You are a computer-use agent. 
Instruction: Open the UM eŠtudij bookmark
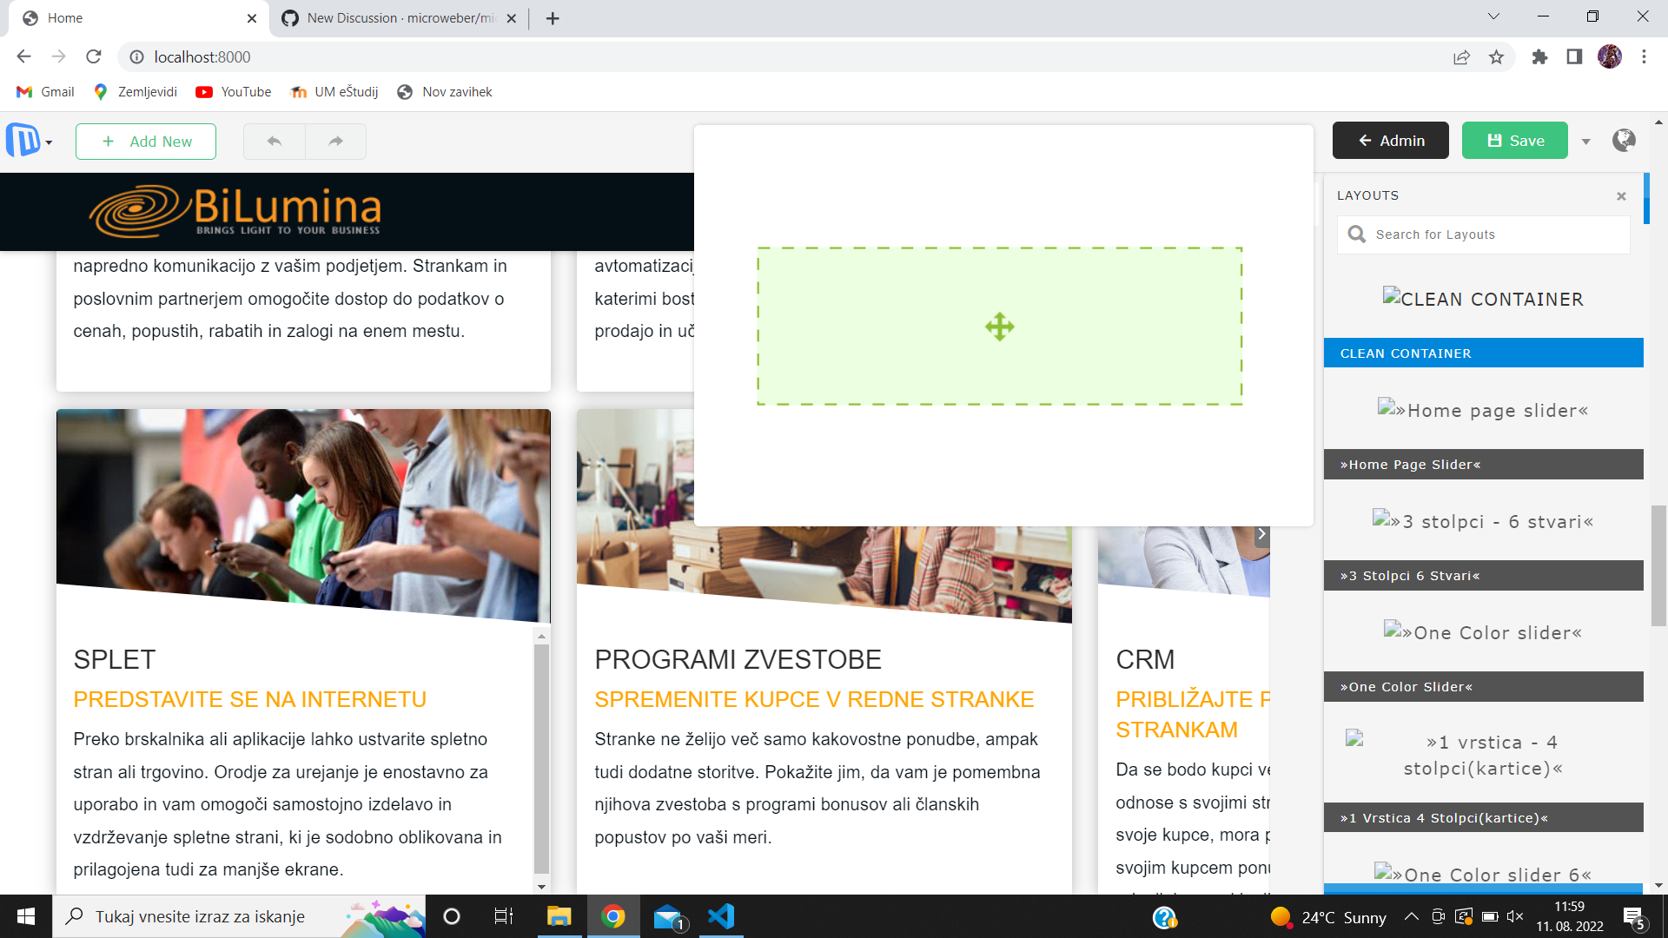334,92
